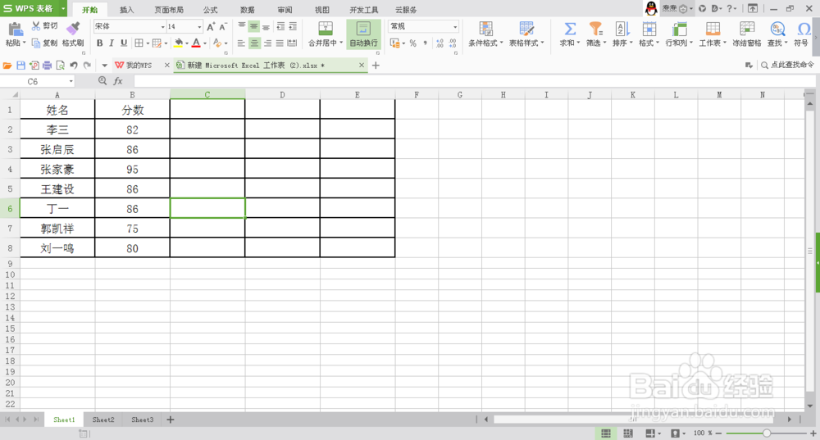Apply comma thousands separator style

pos(425,43)
